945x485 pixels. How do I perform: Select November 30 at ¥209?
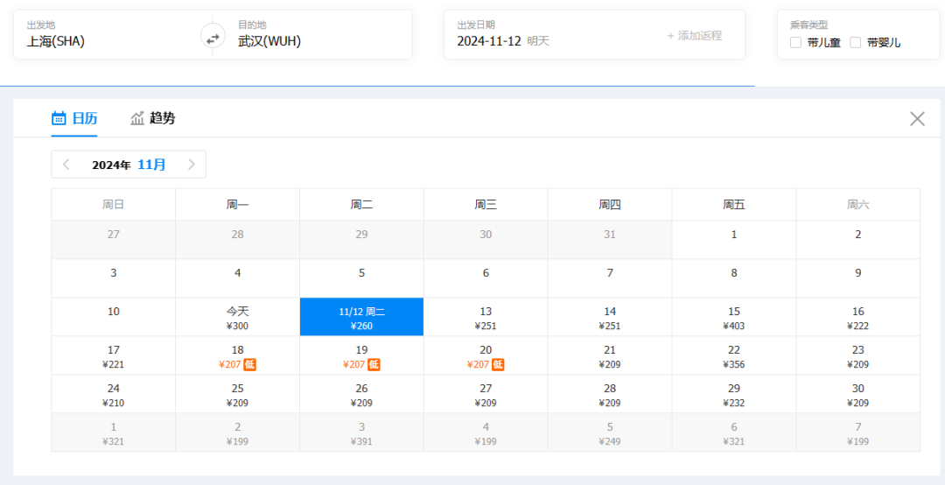858,394
